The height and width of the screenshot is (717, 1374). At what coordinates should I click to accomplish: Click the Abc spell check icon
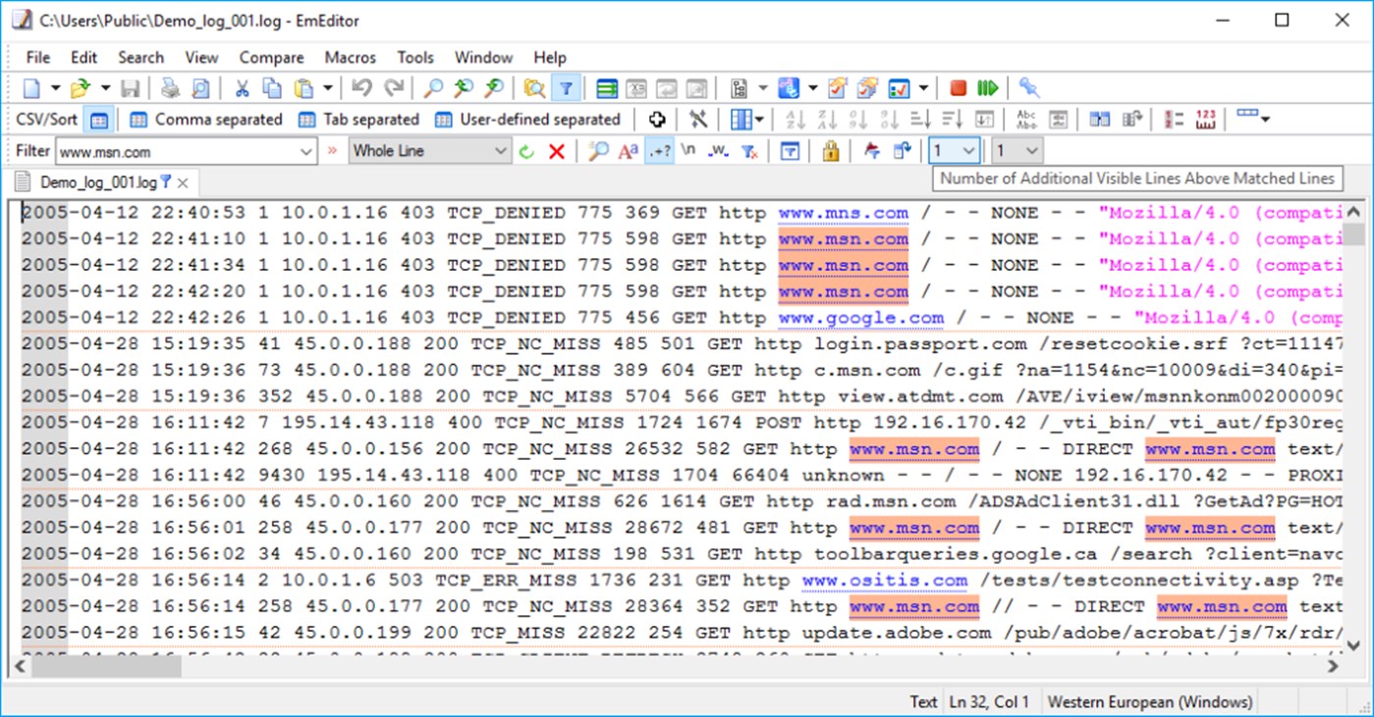(x=1025, y=118)
